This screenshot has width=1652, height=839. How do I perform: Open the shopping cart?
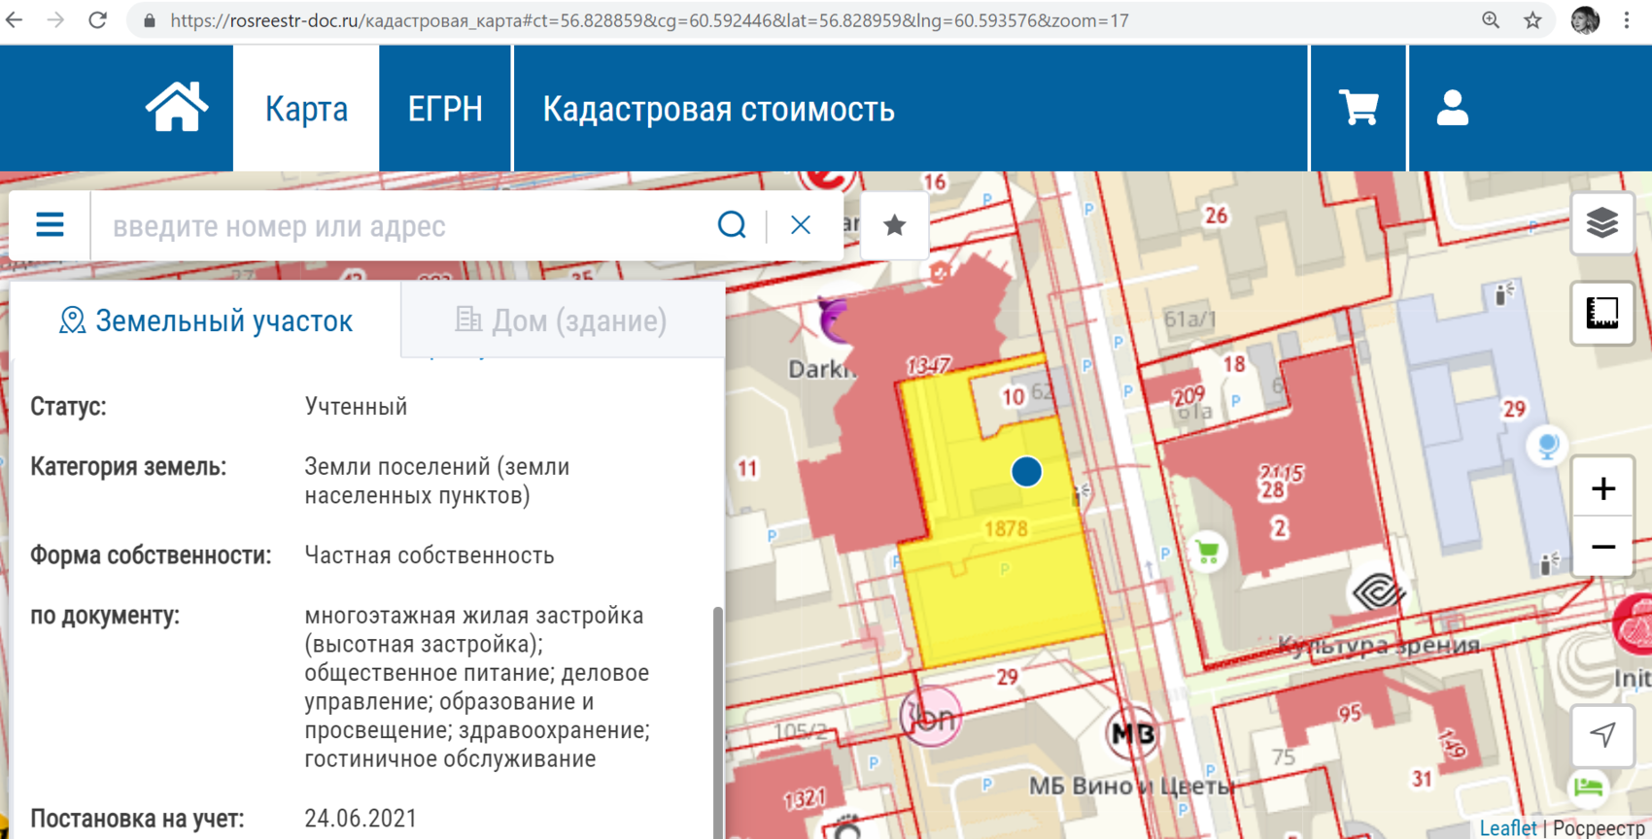pos(1359,108)
